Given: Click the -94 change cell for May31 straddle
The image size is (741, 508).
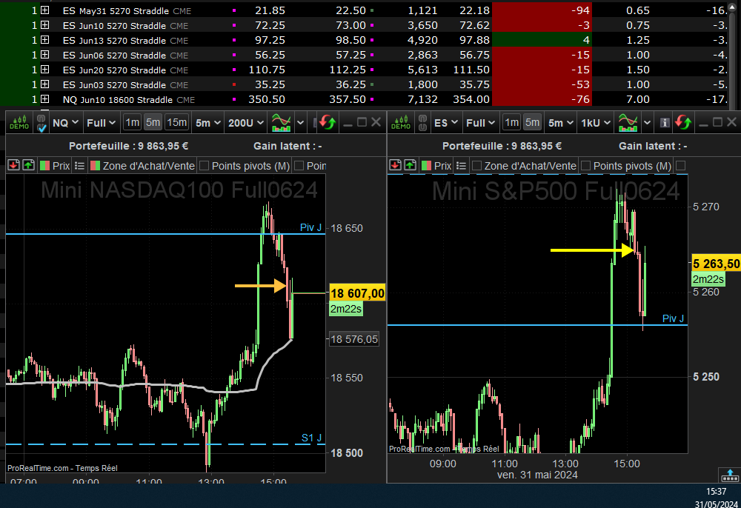Looking at the screenshot, I should click(x=542, y=10).
